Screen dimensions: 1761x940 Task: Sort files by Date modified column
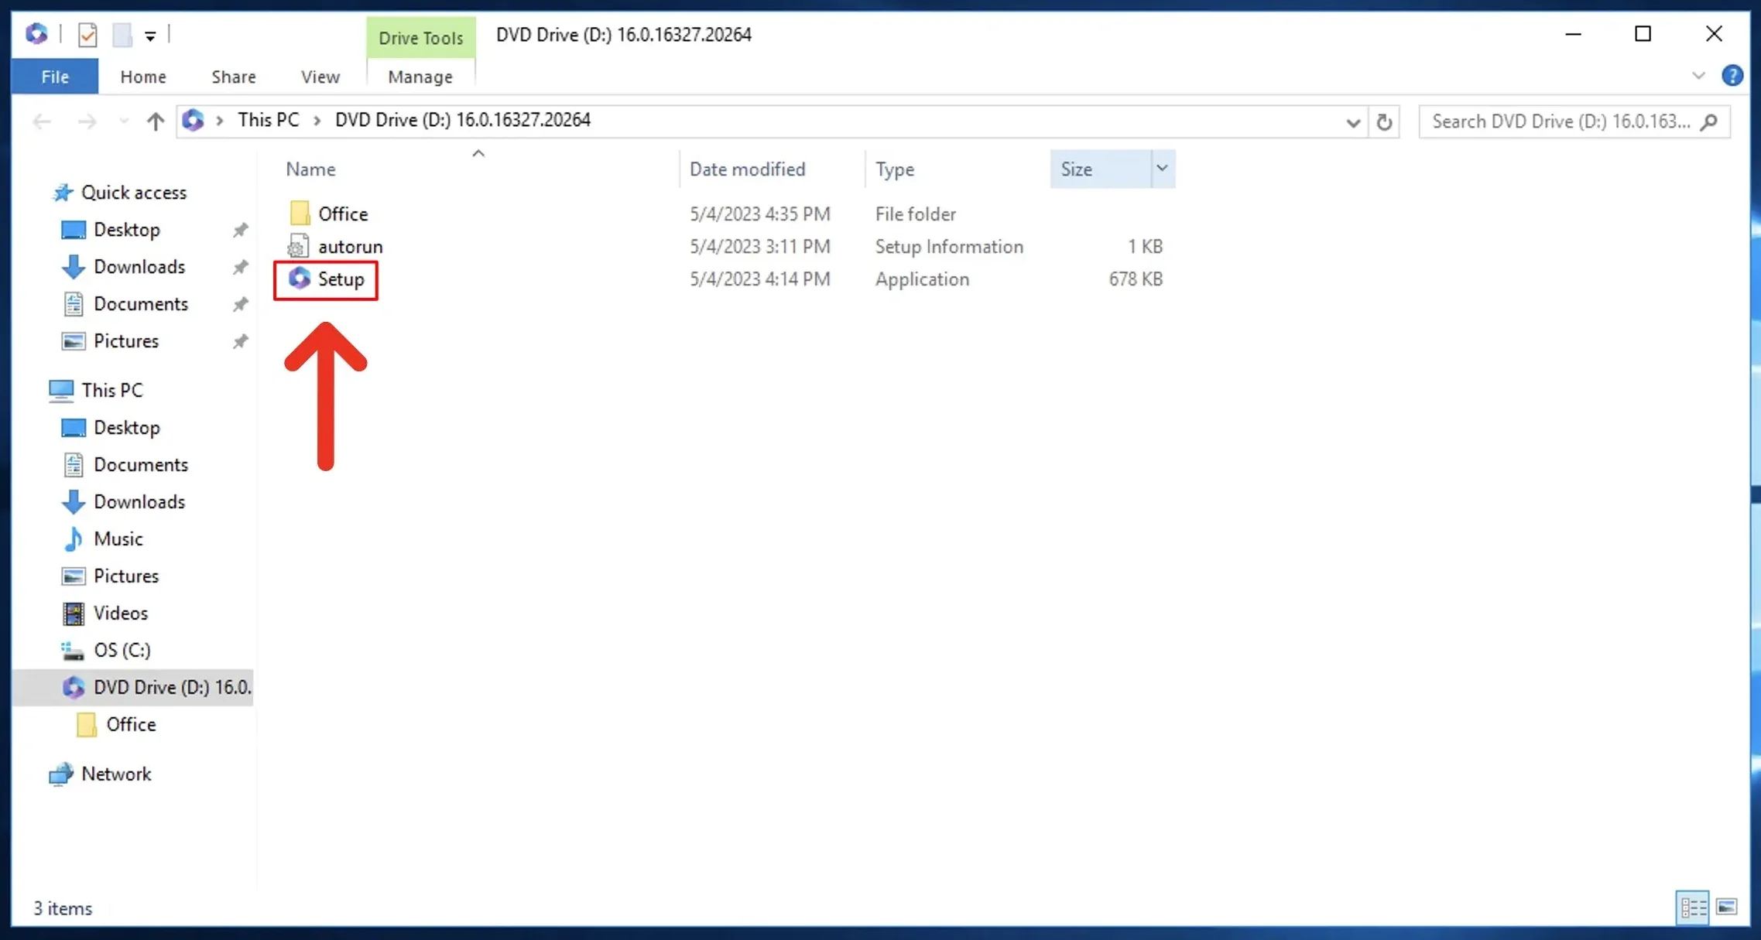[x=747, y=169]
